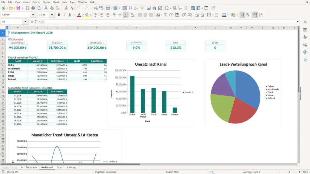This screenshot has height=174, width=310.
Task: Toggle Align Bottom vertical alignment
Action: click(x=126, y=15)
